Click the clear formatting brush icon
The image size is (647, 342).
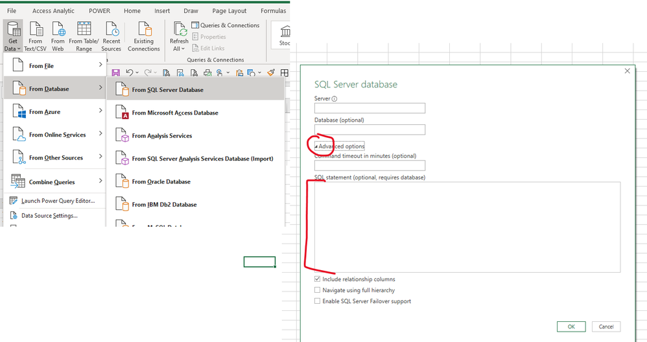pyautogui.click(x=271, y=73)
